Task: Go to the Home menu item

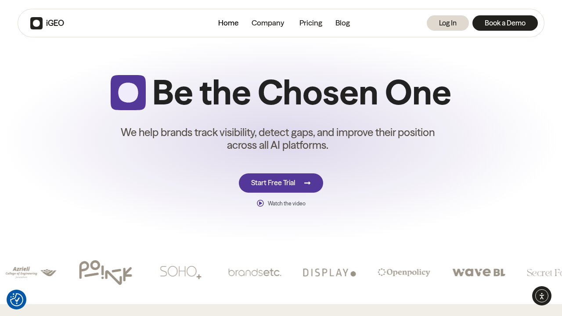Action: [x=228, y=23]
